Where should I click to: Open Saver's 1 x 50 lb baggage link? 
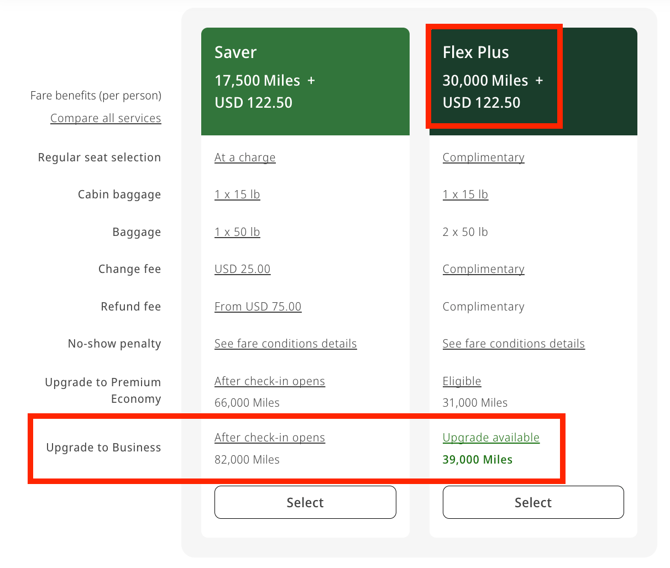tap(237, 232)
